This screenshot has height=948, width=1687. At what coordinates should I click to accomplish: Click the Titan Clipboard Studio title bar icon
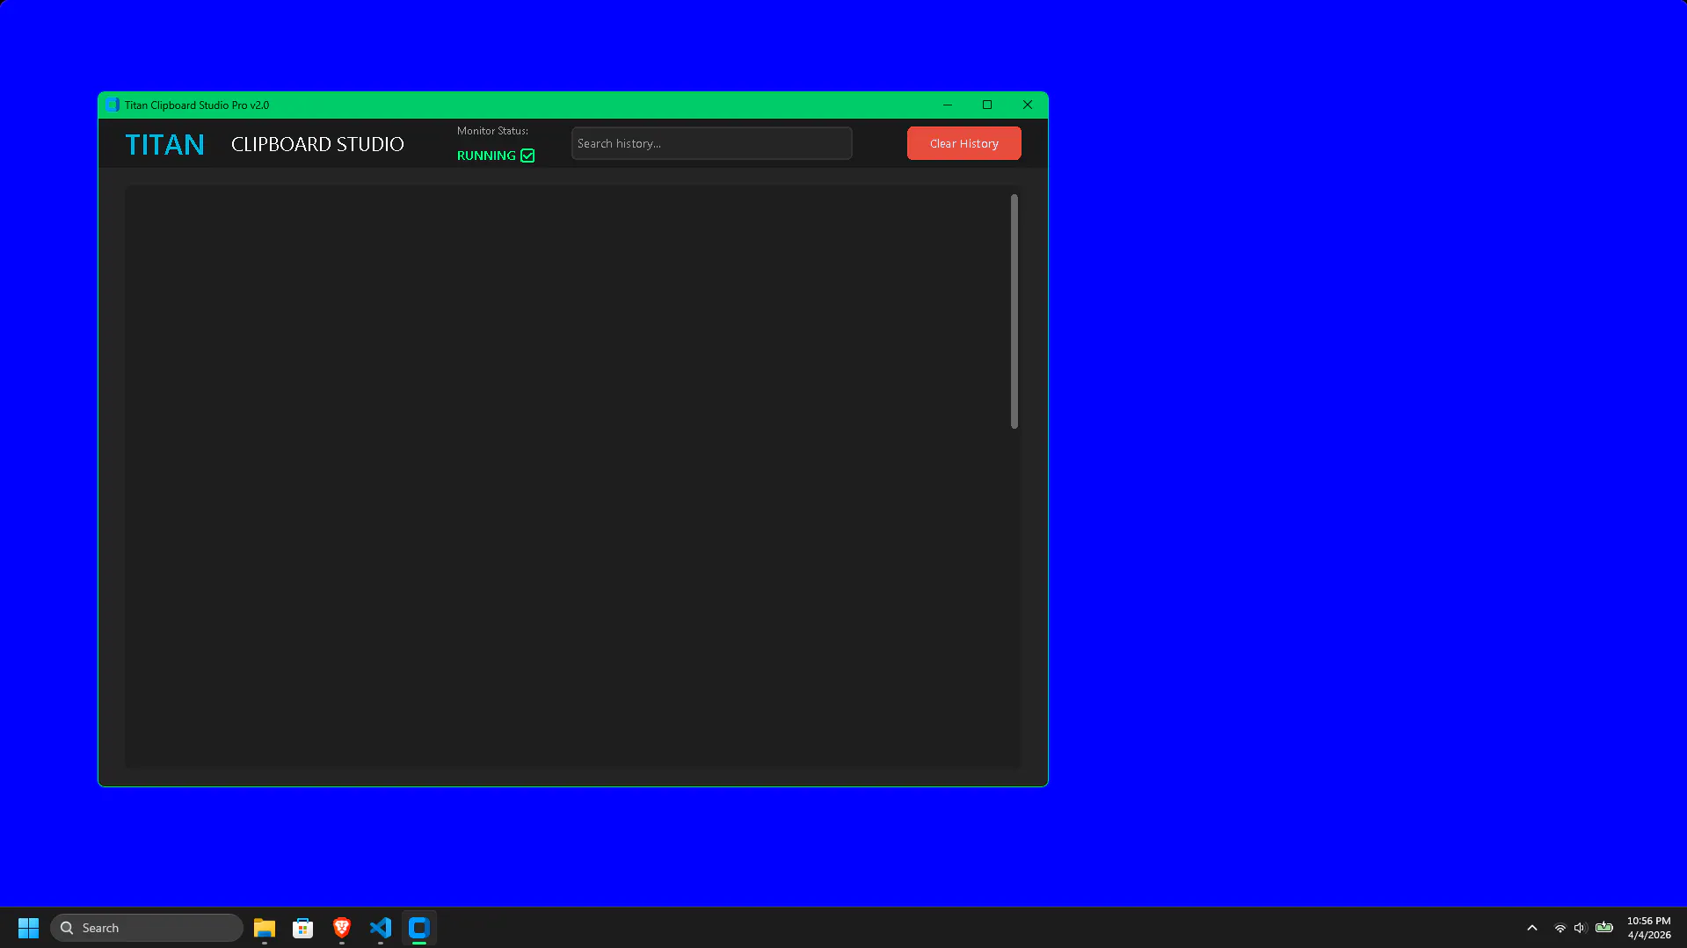click(113, 105)
